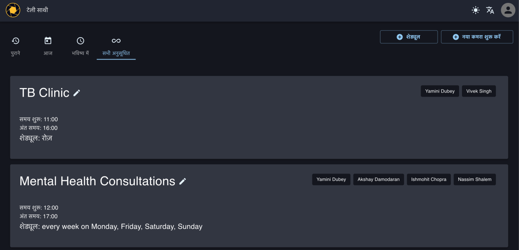Switch to the आज (today) tab

click(48, 46)
